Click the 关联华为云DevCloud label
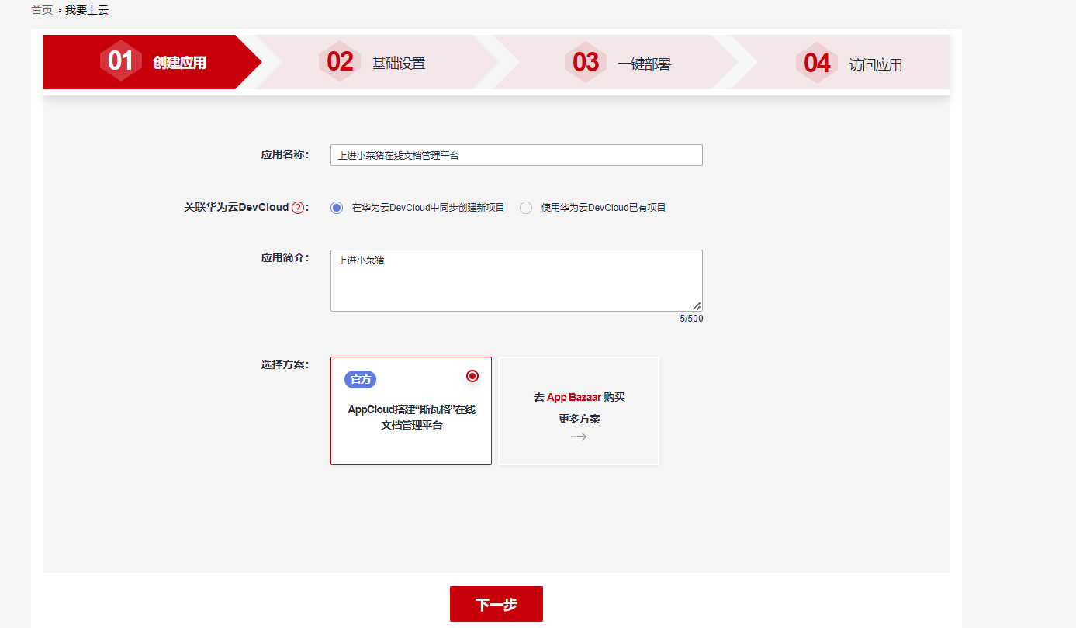The height and width of the screenshot is (628, 1076). [x=236, y=208]
